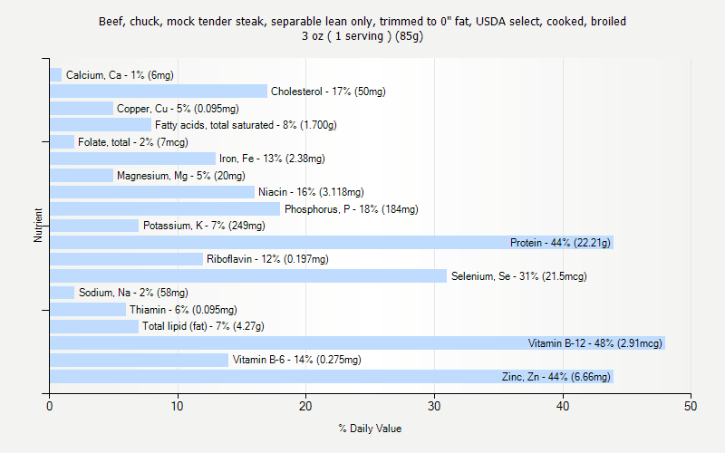Select the Thiamin 6% label
The width and height of the screenshot is (725, 453).
[184, 310]
